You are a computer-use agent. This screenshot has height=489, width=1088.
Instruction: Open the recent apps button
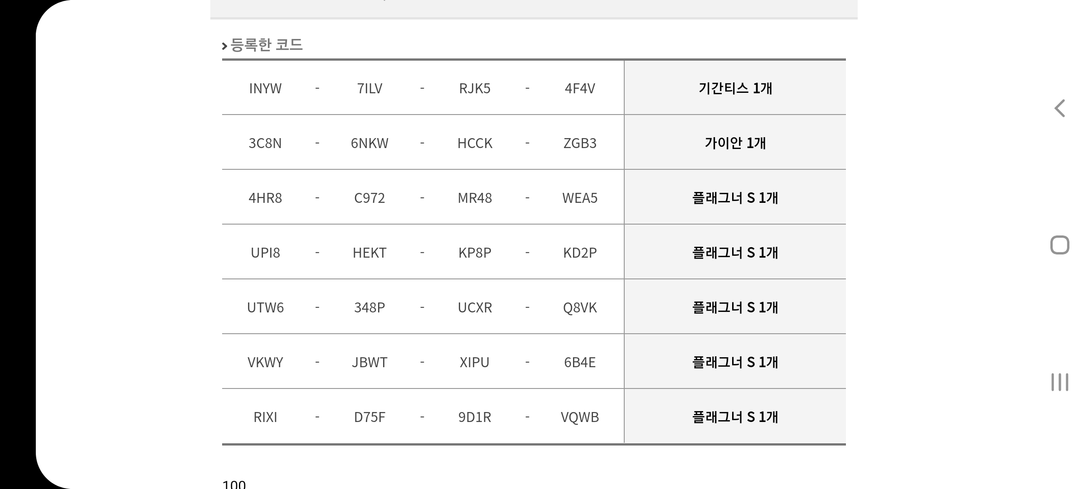click(x=1059, y=382)
